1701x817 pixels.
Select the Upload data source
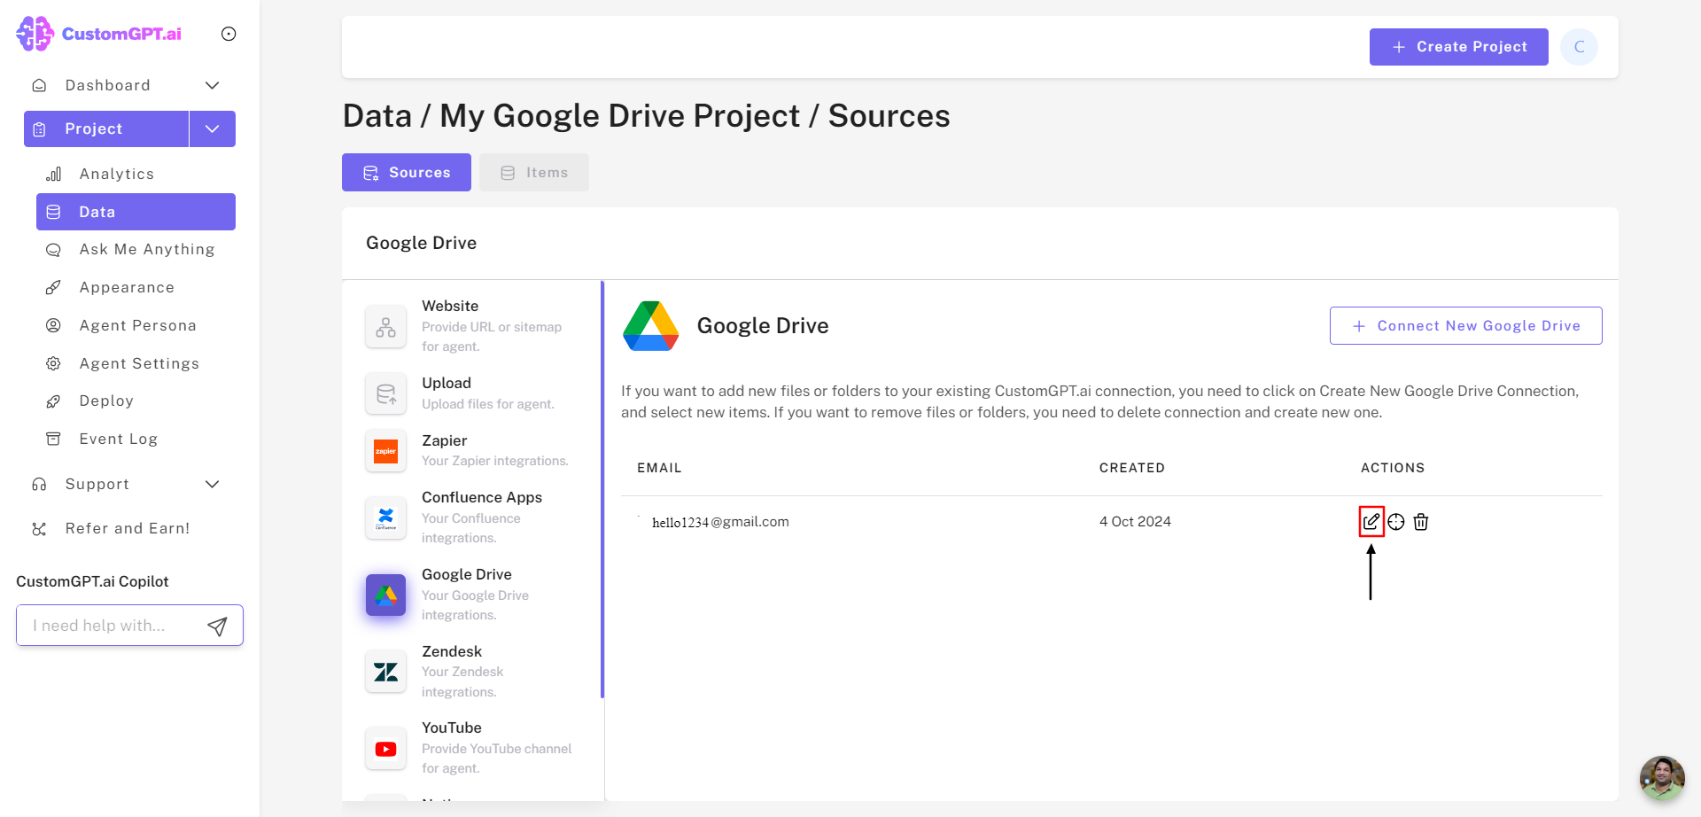(471, 393)
